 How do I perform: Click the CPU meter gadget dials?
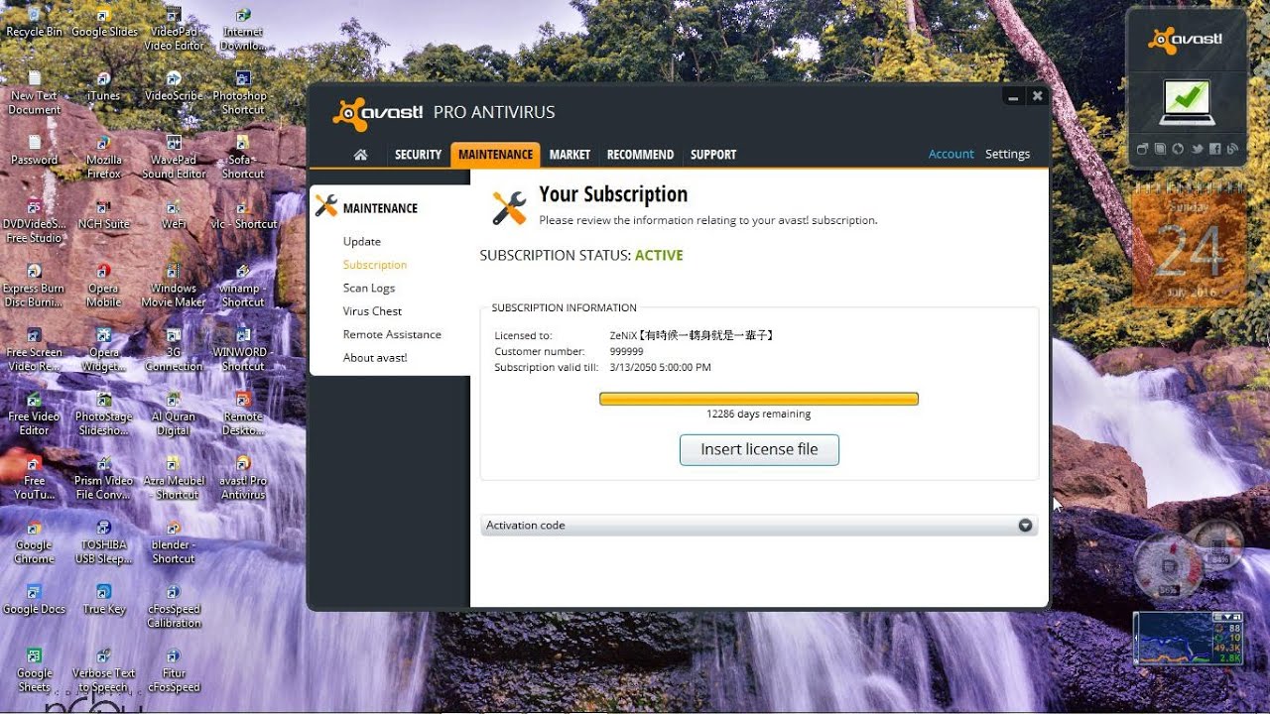pyautogui.click(x=1187, y=560)
